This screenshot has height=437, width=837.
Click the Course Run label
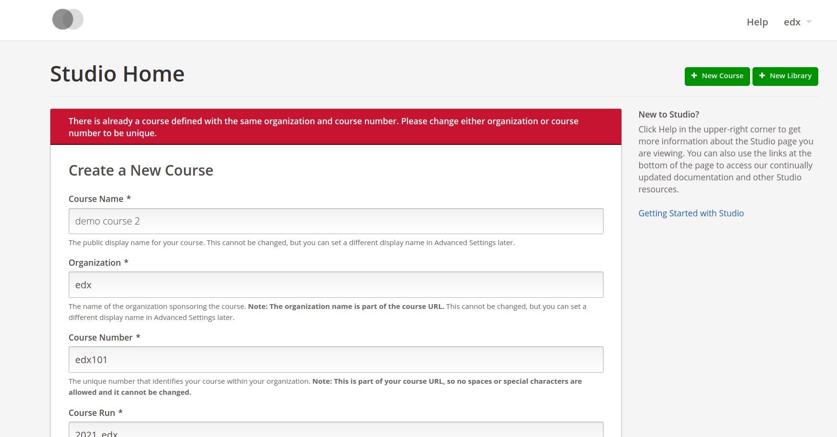96,413
